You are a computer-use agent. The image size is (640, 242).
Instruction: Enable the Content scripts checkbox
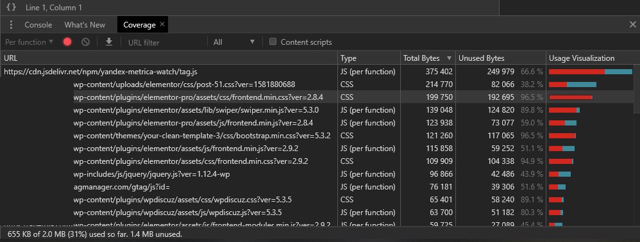click(273, 42)
